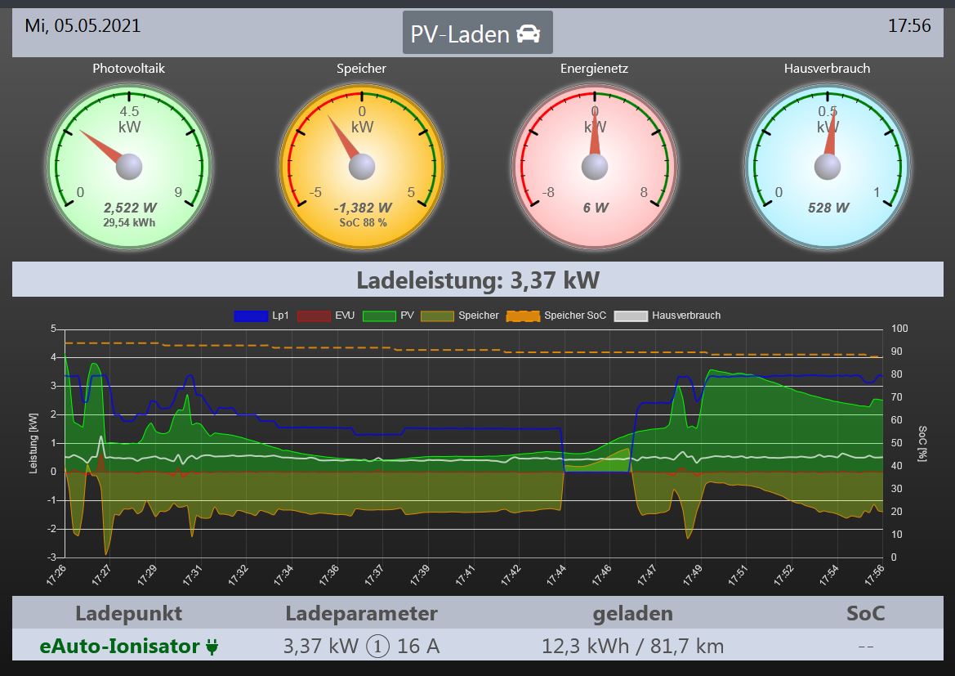Hide the EVU series in chart legend
The image size is (955, 676).
[x=325, y=316]
